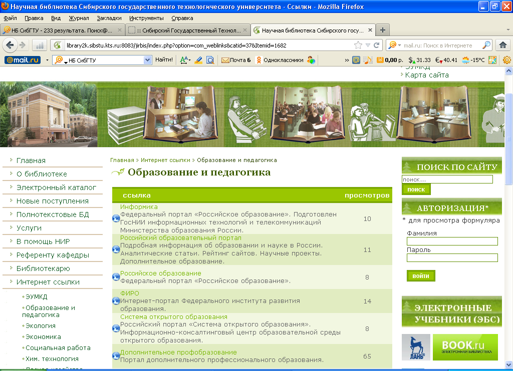Image resolution: width=513 pixels, height=371 pixels.
Task: Click the Фамилия input field
Action: point(452,241)
